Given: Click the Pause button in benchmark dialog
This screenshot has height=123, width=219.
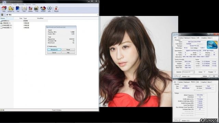Looking at the screenshot, I should (x=68, y=50).
